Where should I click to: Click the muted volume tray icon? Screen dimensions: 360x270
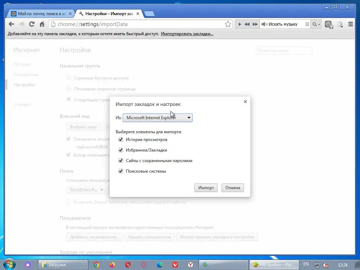point(325,265)
